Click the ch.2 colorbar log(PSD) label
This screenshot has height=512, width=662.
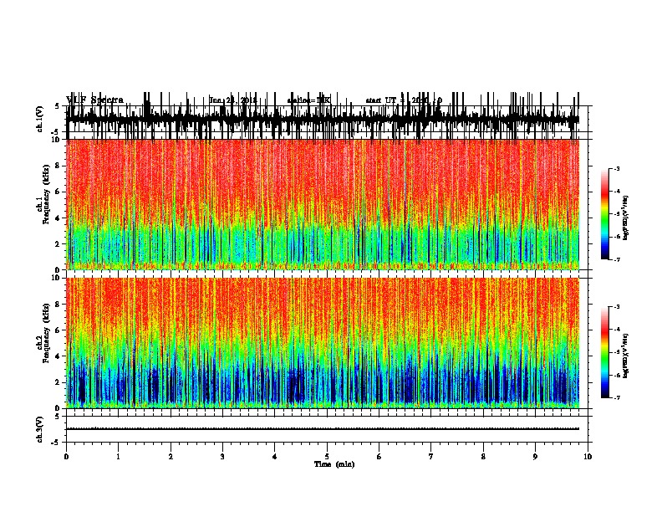(626, 356)
